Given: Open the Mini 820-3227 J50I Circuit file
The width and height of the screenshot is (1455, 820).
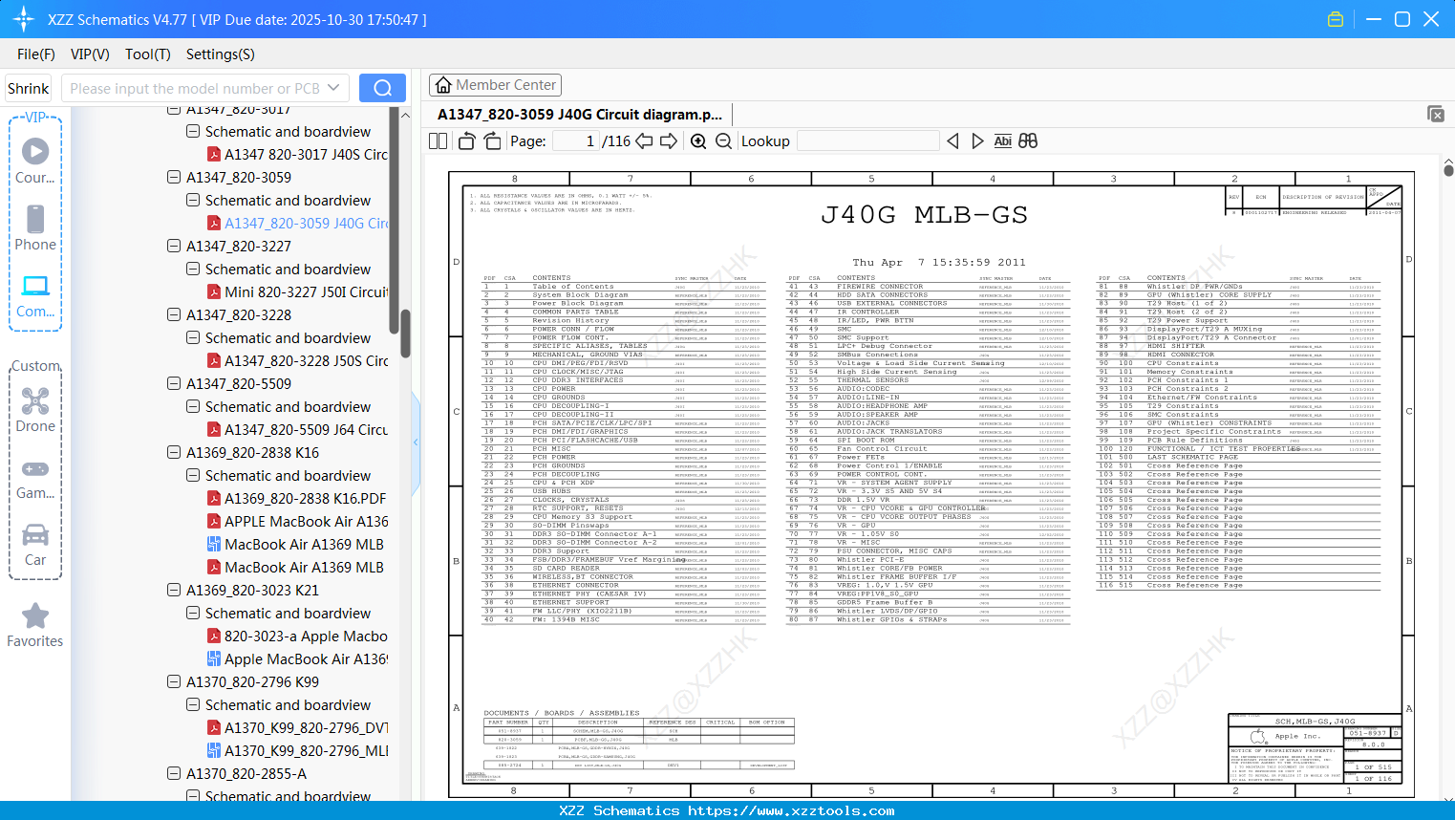Looking at the screenshot, I should click(298, 291).
